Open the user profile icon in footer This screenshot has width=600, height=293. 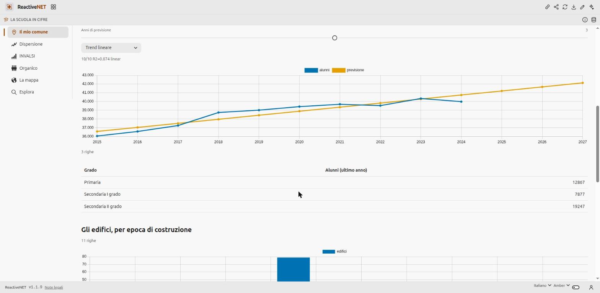591,287
